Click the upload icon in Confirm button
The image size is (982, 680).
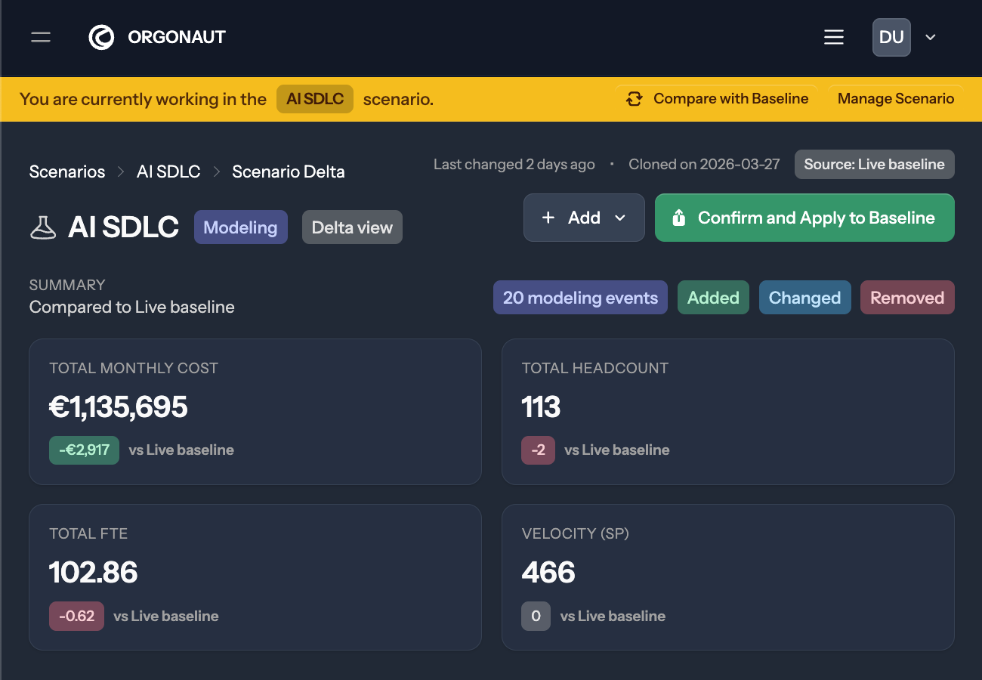(x=678, y=218)
